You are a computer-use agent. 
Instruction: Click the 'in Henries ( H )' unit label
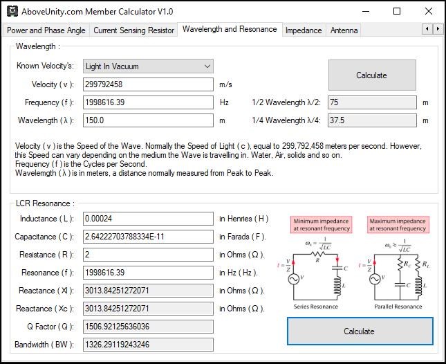(x=244, y=219)
